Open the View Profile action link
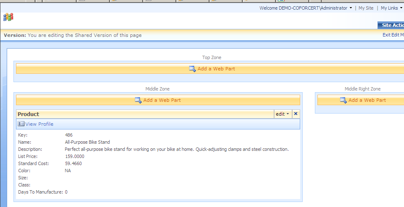This screenshot has width=404, height=207. (x=39, y=124)
